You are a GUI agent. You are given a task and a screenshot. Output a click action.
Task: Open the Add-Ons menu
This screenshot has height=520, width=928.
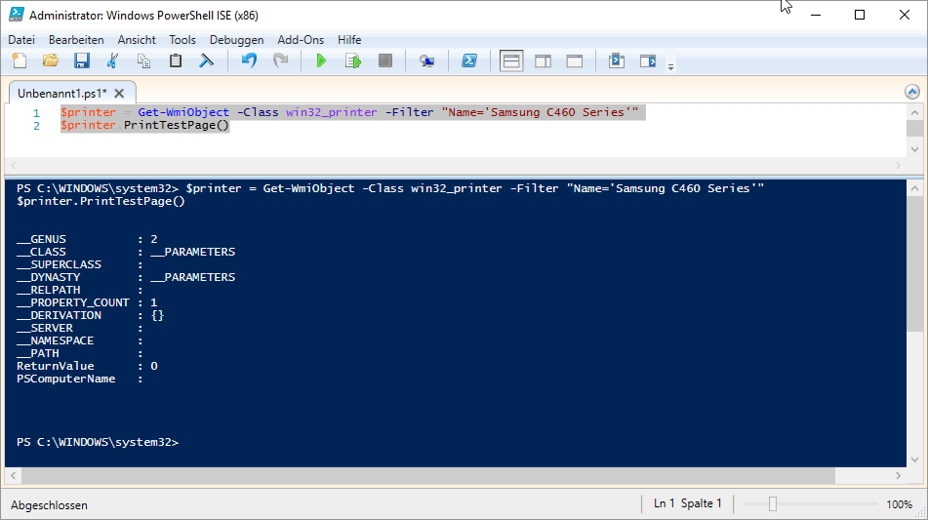coord(301,40)
